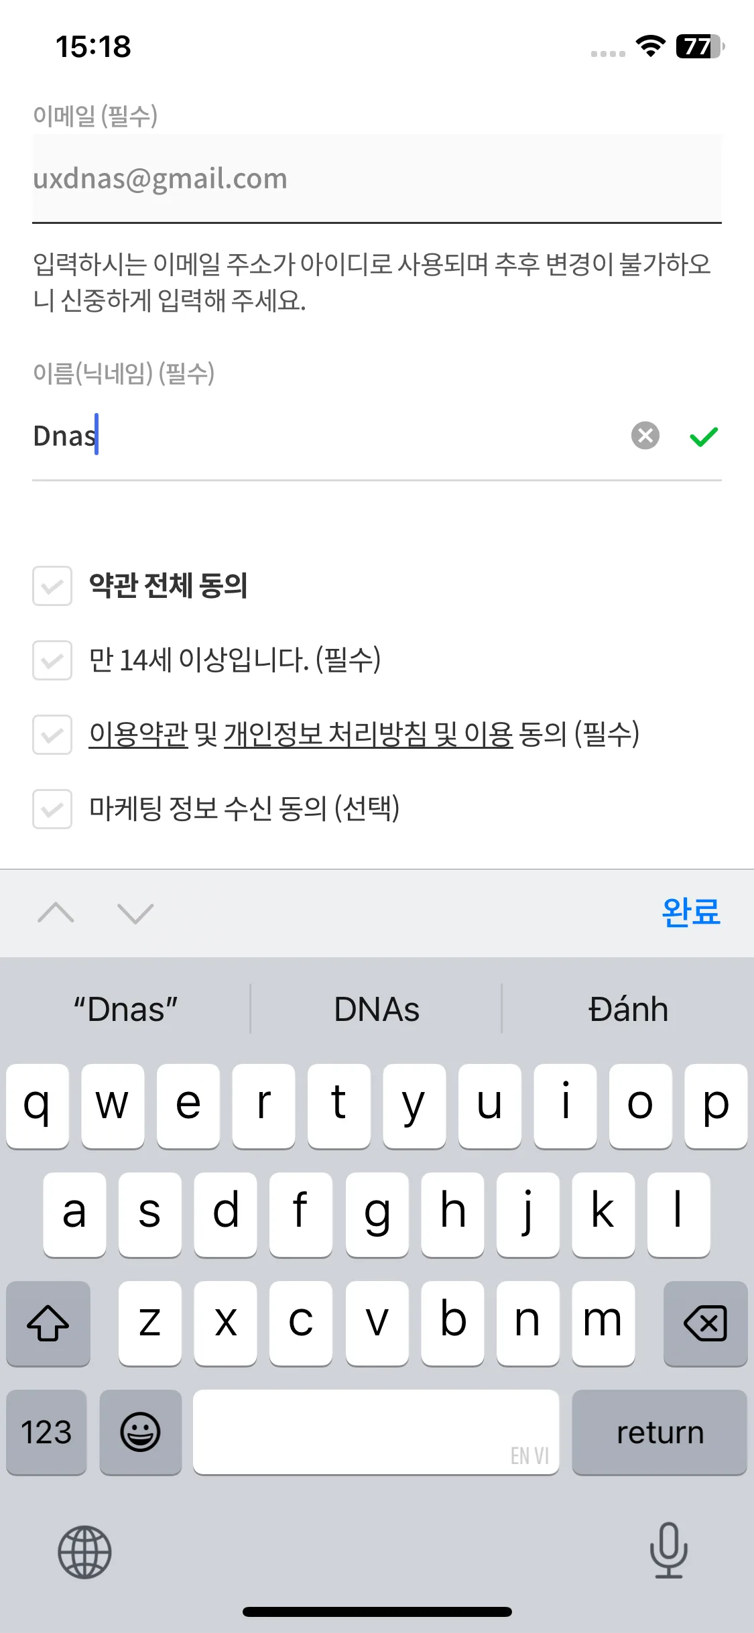Start dictation with the microphone icon
The height and width of the screenshot is (1633, 754).
point(669,1550)
